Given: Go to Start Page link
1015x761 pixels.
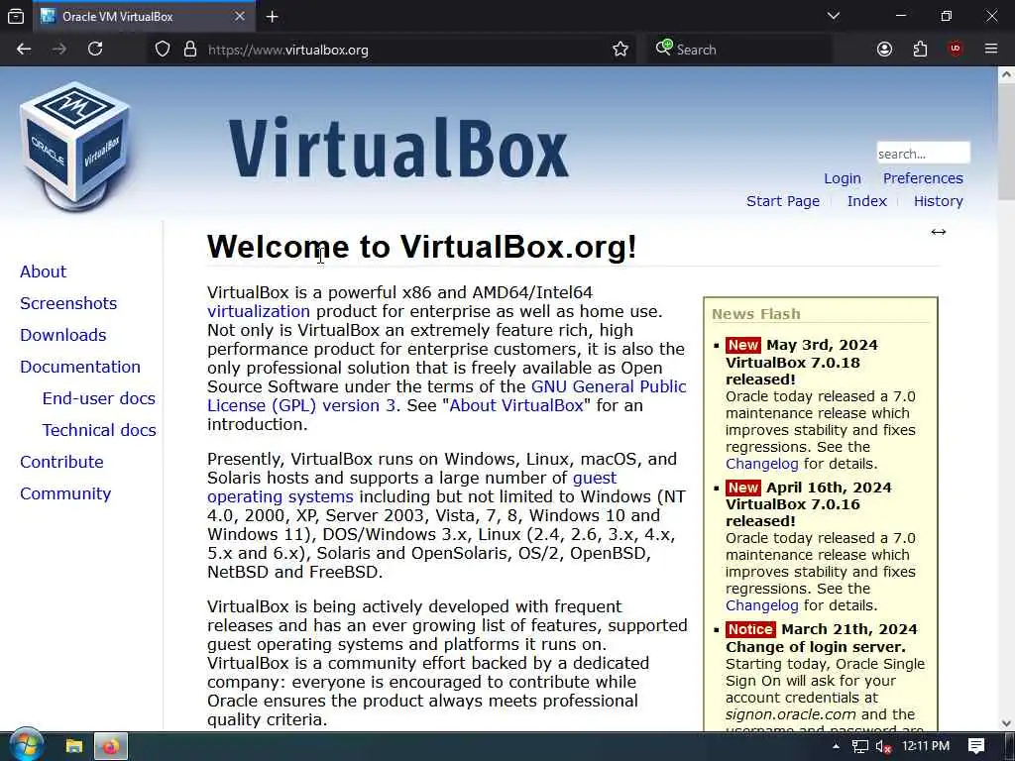Looking at the screenshot, I should [783, 201].
